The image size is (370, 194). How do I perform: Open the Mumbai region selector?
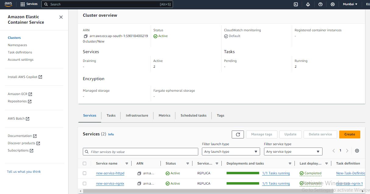(x=350, y=4)
